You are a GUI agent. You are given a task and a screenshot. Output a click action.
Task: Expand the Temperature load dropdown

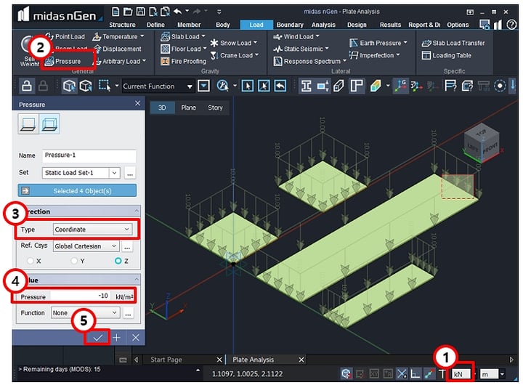click(x=142, y=36)
